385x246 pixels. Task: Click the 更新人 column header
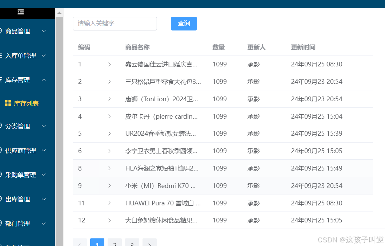click(x=256, y=47)
